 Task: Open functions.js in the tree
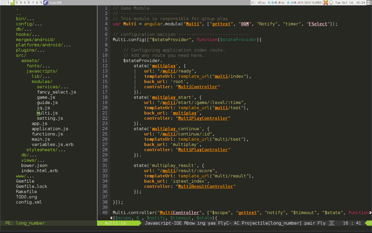47,134
